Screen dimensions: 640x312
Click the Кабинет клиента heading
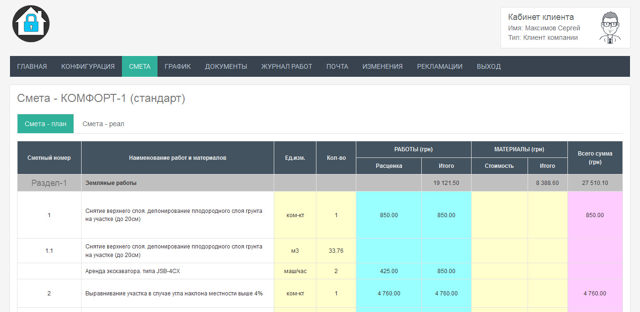click(541, 17)
